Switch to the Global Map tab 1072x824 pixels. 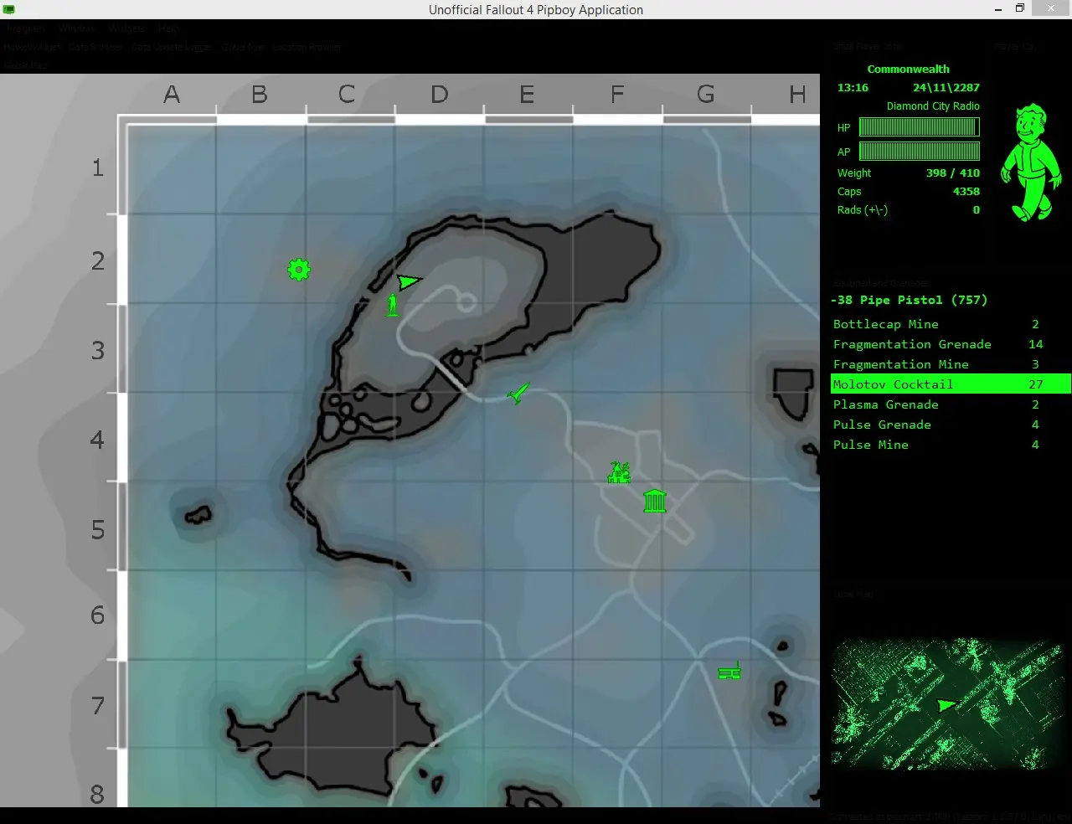pyautogui.click(x=25, y=64)
